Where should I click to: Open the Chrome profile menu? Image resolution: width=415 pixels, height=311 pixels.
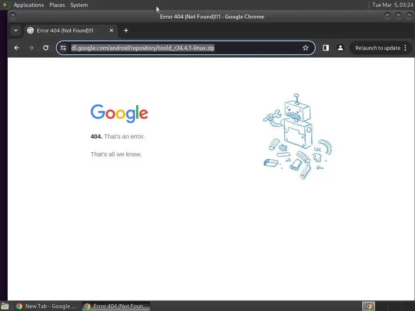pos(340,48)
